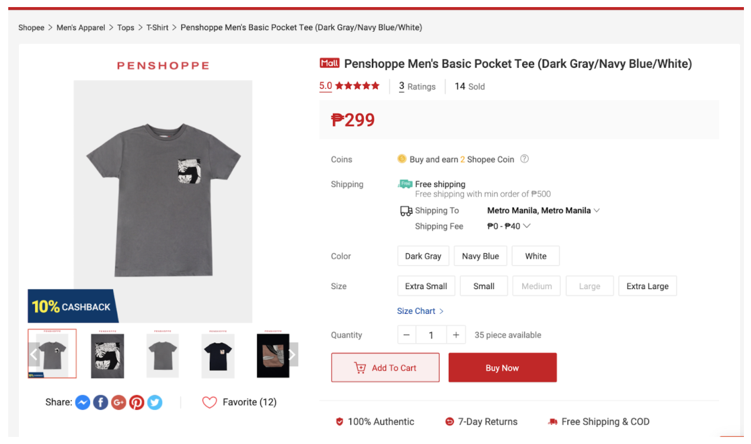Increase quantity with the plus control

(456, 334)
